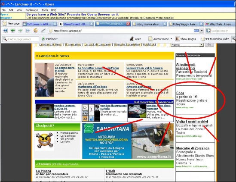
Task: Switch to the WarezTorrent tab
Action: pyautogui.click(x=76, y=24)
